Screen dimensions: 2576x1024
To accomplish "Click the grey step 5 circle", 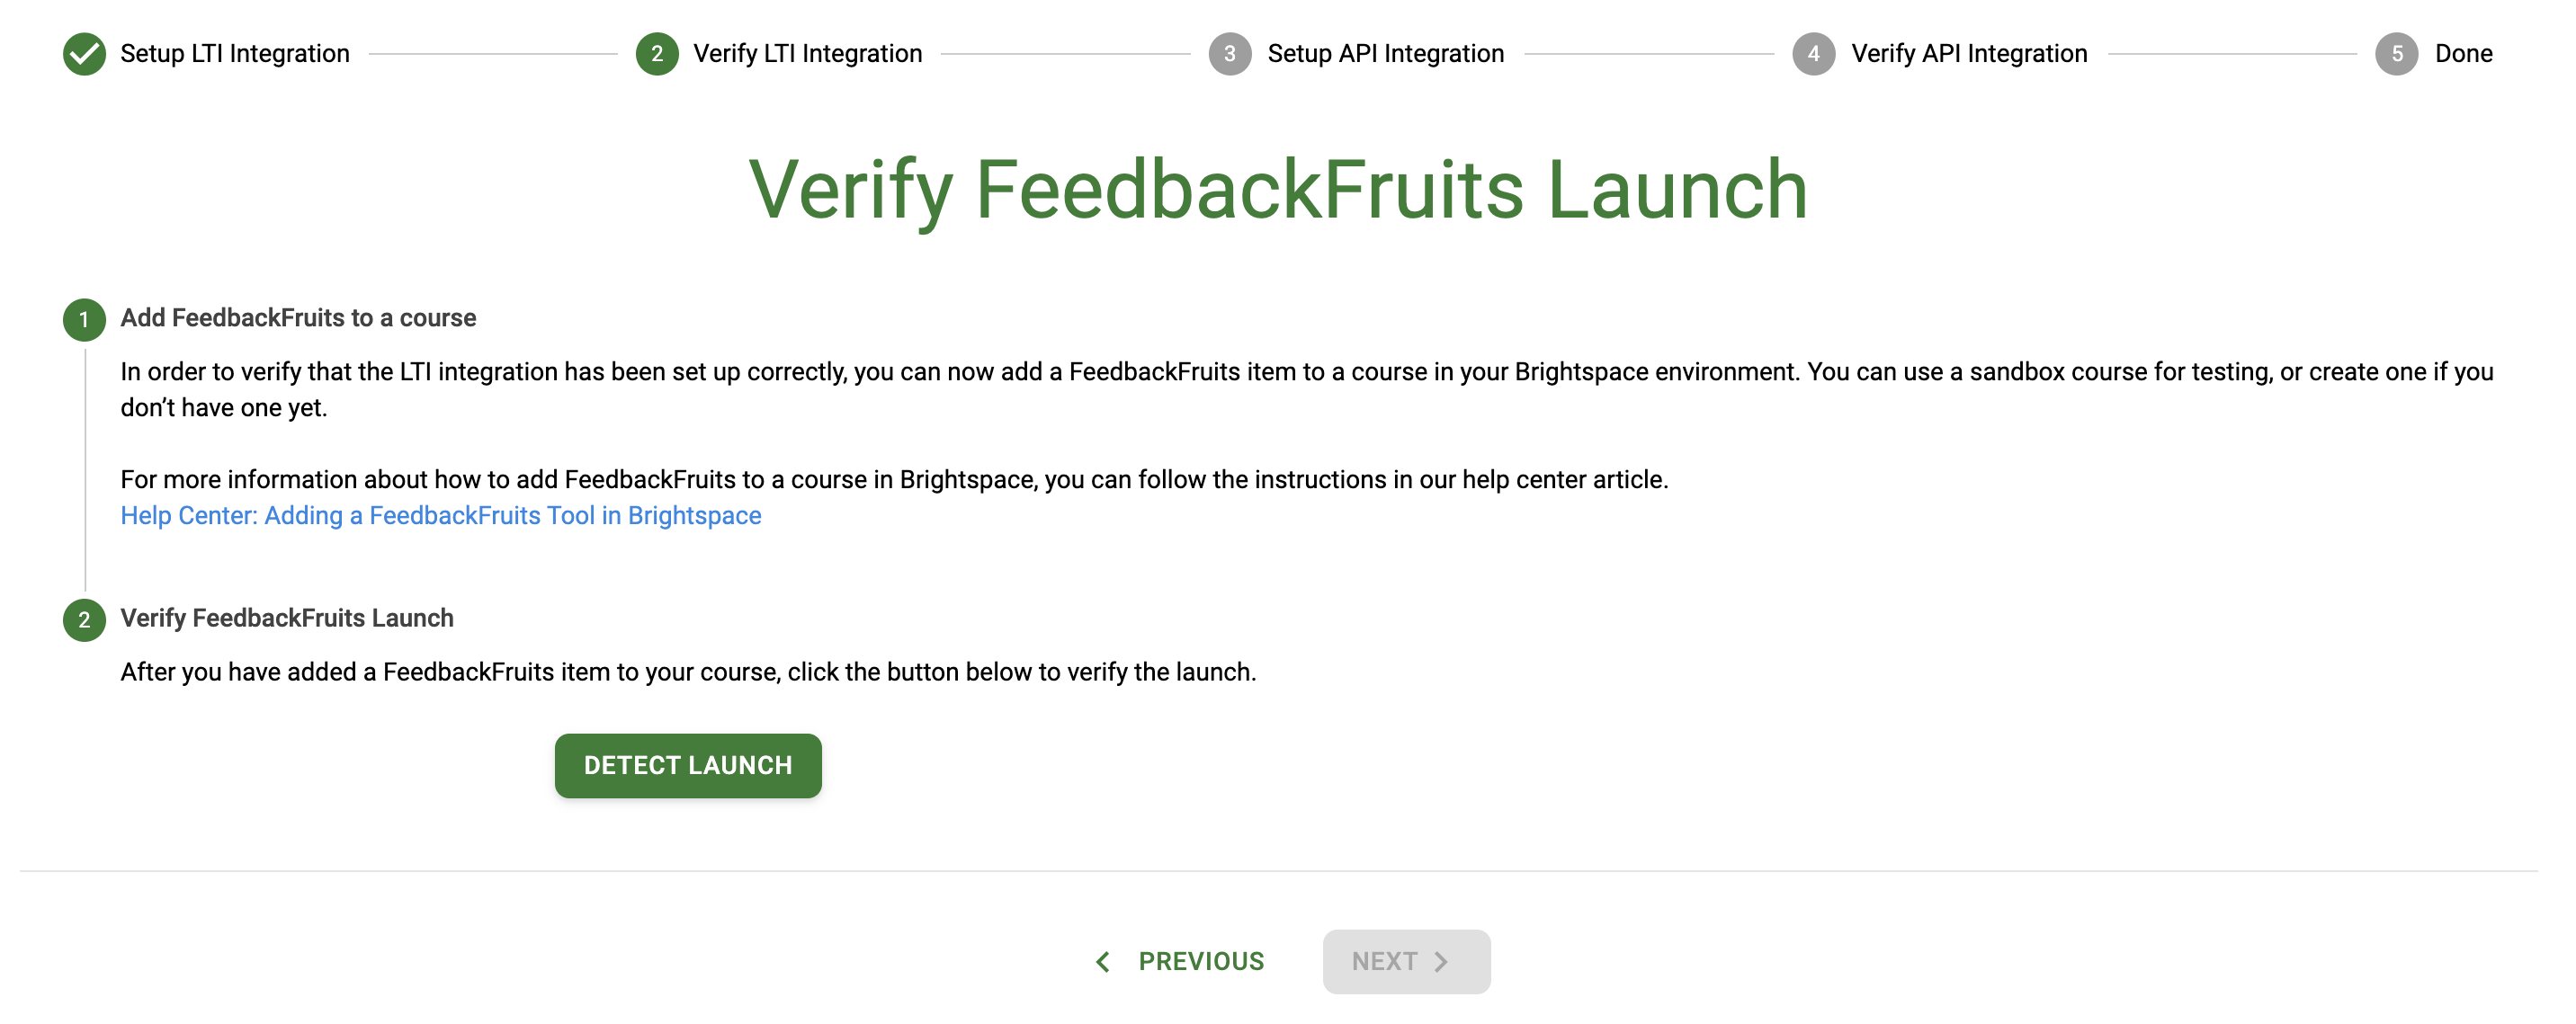I will coord(2397,54).
